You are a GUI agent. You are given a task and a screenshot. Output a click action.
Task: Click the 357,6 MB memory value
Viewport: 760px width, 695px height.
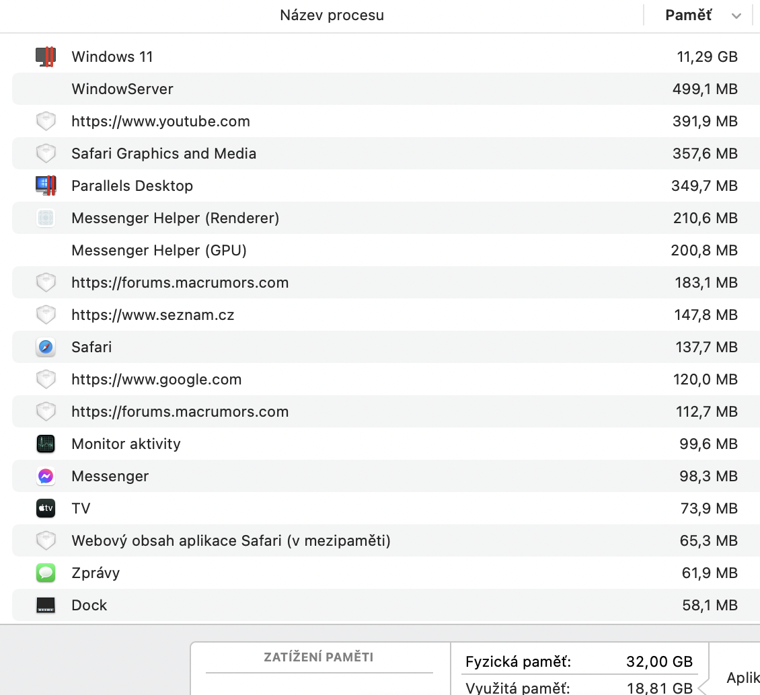(706, 153)
